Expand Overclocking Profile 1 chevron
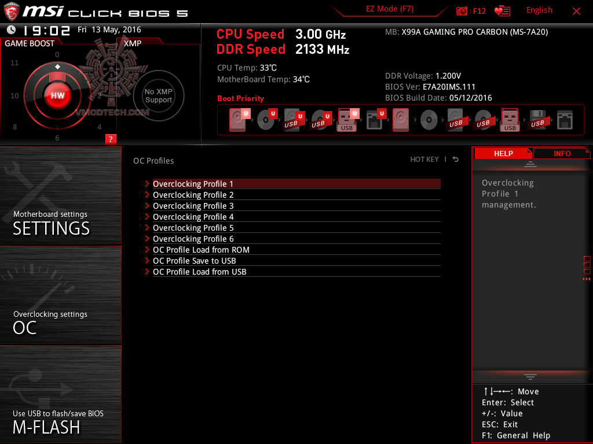Viewport: 593px width, 444px height. pos(148,184)
